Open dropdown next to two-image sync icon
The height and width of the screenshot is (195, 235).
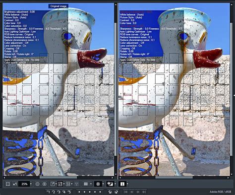coord(72,184)
